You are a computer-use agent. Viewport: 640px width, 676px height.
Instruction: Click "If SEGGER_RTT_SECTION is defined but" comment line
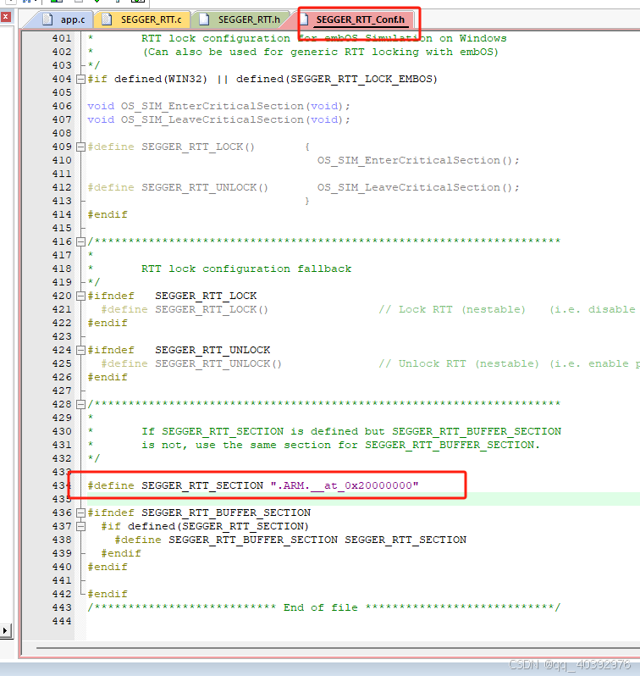click(x=351, y=431)
